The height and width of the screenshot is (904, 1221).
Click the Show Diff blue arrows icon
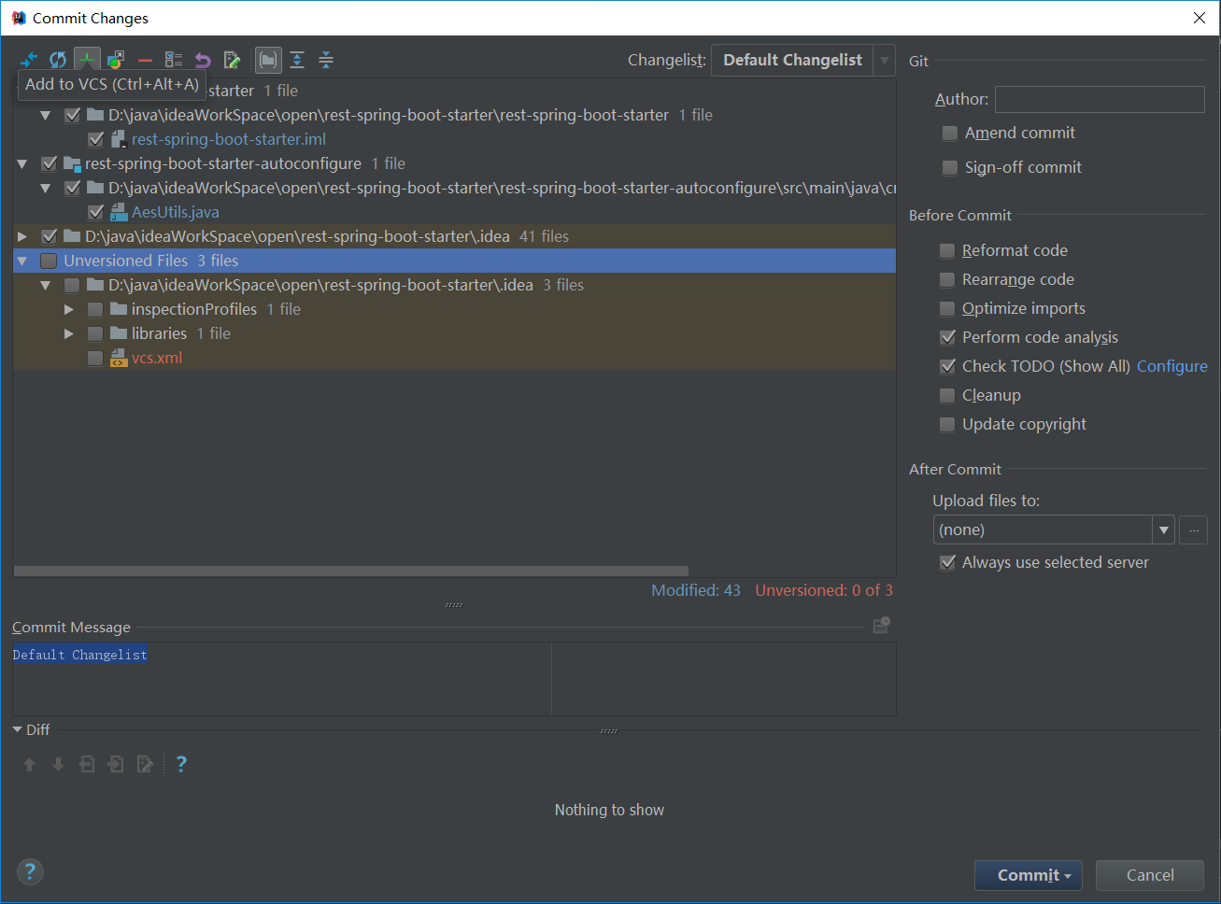(29, 60)
